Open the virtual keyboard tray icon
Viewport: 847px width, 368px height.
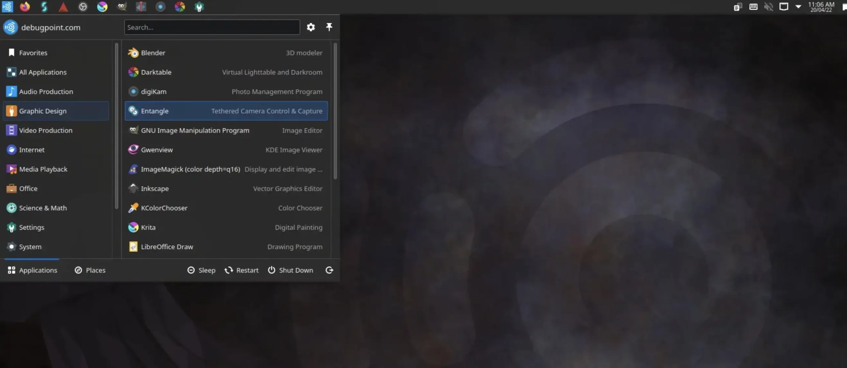pyautogui.click(x=753, y=7)
